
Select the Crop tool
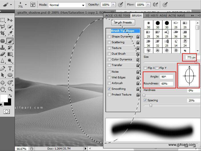pyautogui.click(x=3, y=33)
